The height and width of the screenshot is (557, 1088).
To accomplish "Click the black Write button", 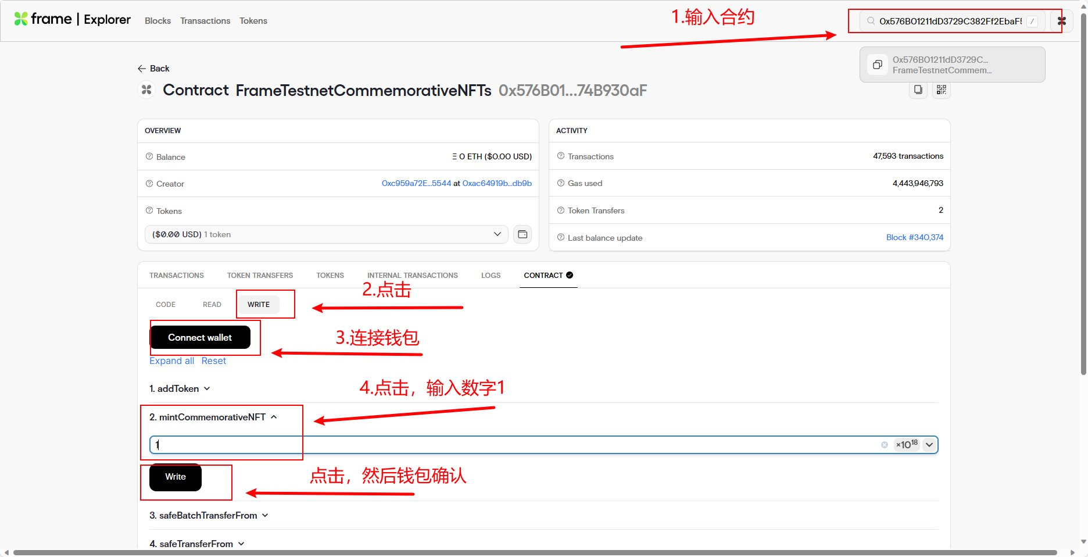I will point(175,477).
